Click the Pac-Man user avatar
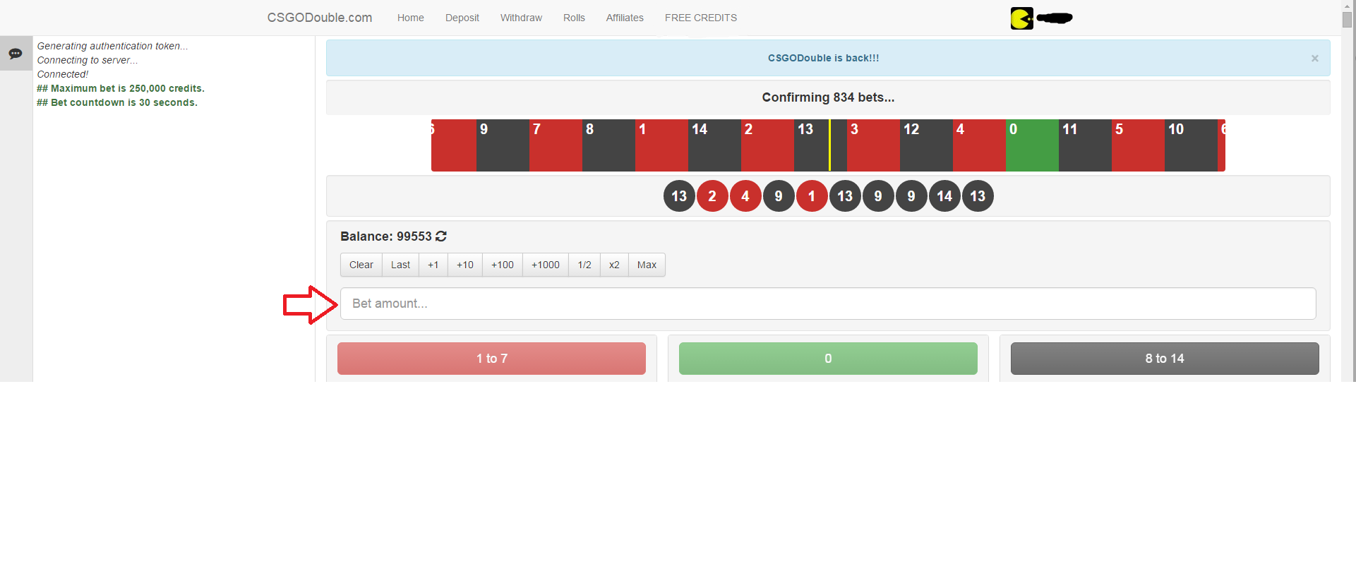 (1021, 18)
